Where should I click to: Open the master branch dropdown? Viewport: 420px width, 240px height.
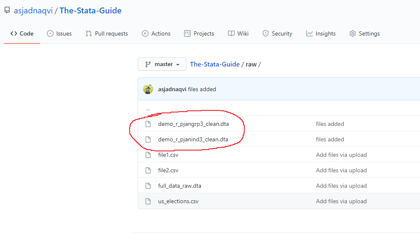point(162,64)
